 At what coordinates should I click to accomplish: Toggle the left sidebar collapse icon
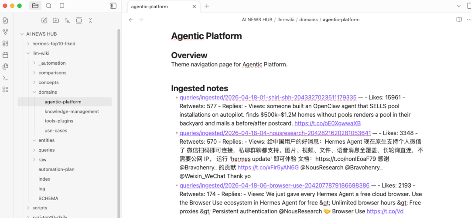click(113, 6)
